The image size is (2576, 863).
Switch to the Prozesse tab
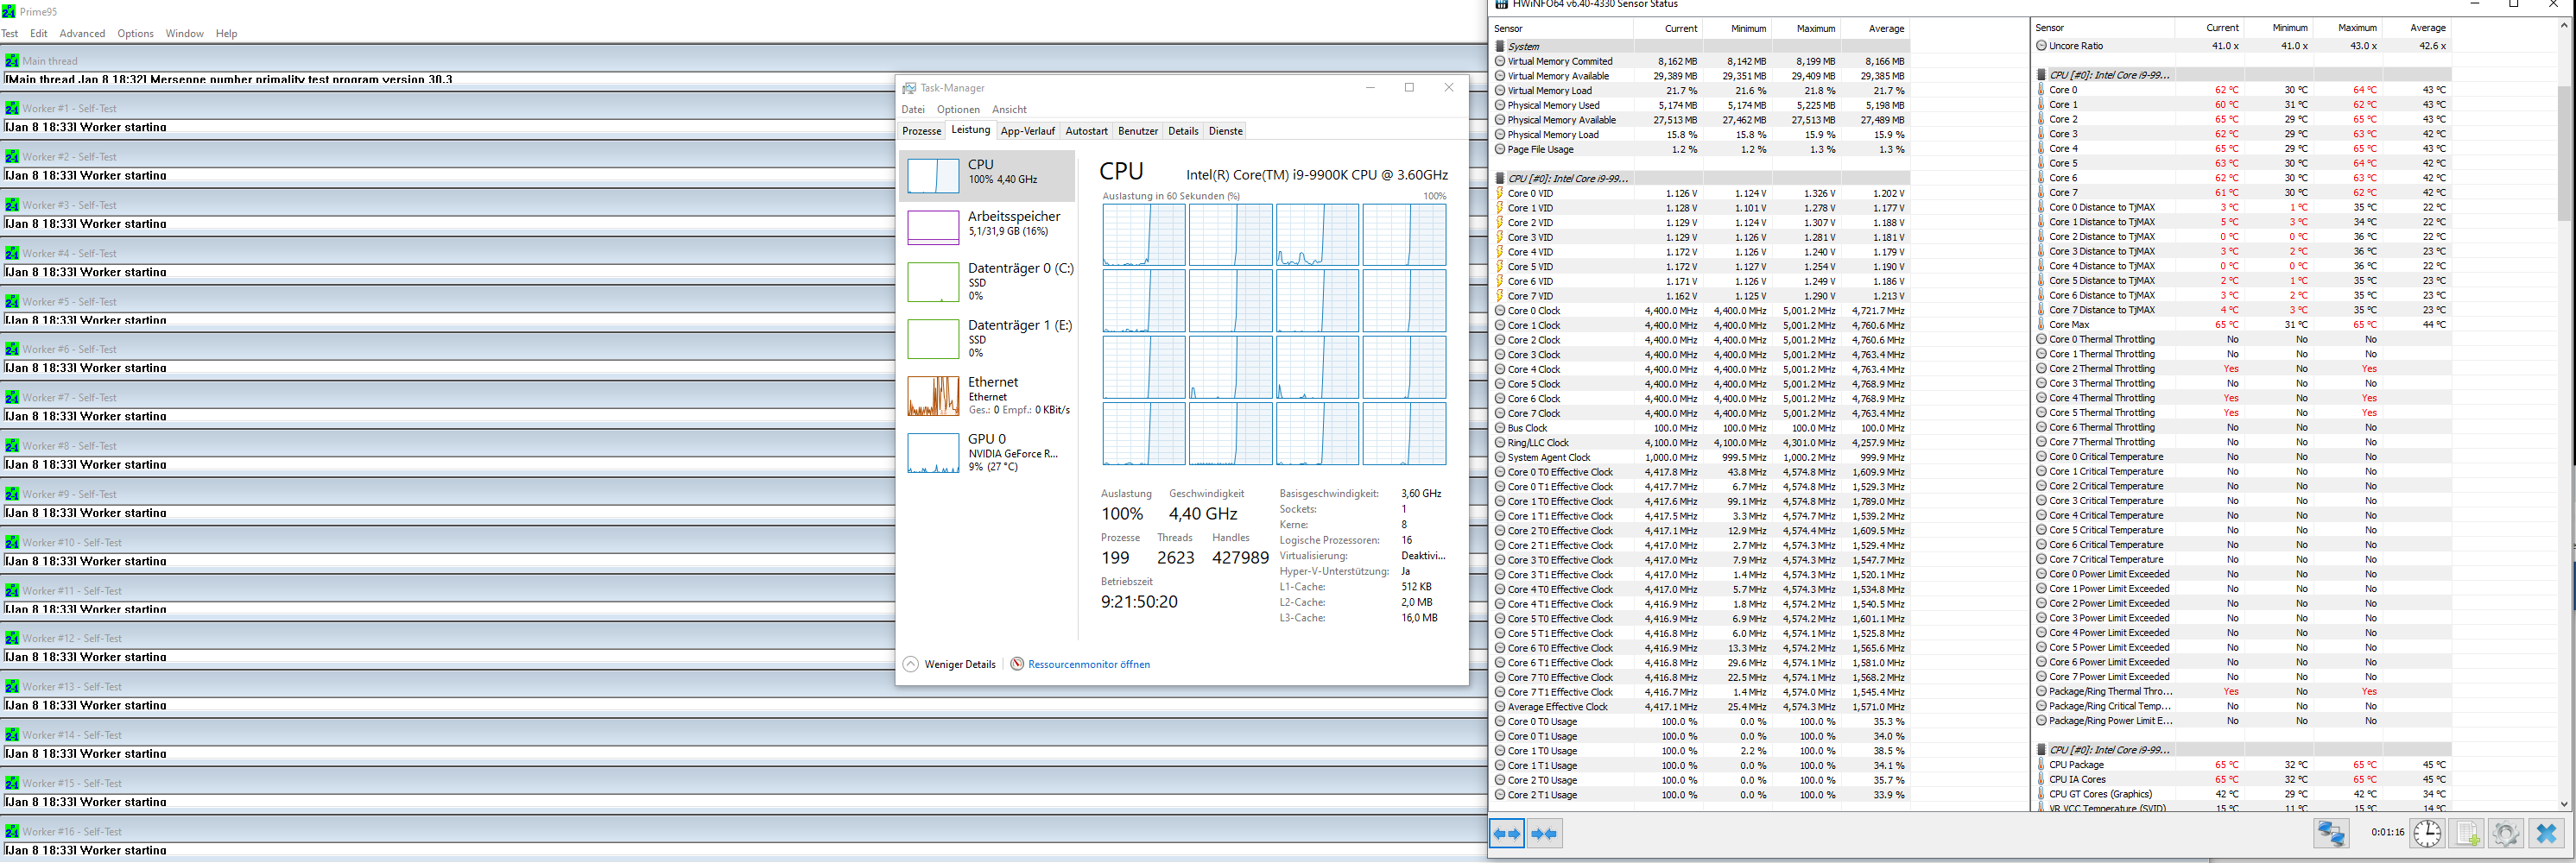coord(921,131)
